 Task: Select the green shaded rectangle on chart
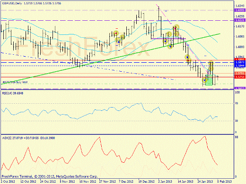pyautogui.click(x=209, y=80)
